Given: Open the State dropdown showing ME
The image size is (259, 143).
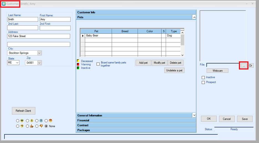Looking at the screenshot, I should coord(17,63).
